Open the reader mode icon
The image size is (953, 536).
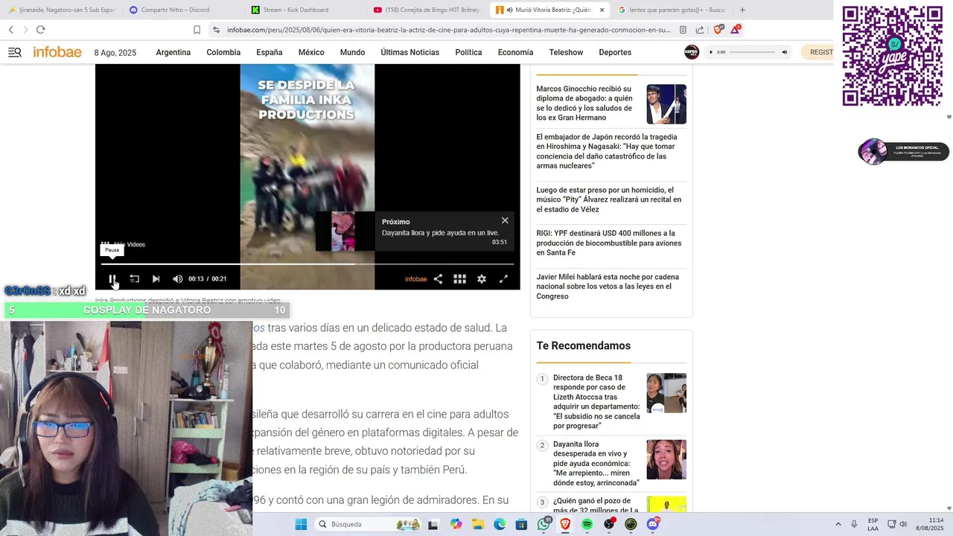click(683, 30)
